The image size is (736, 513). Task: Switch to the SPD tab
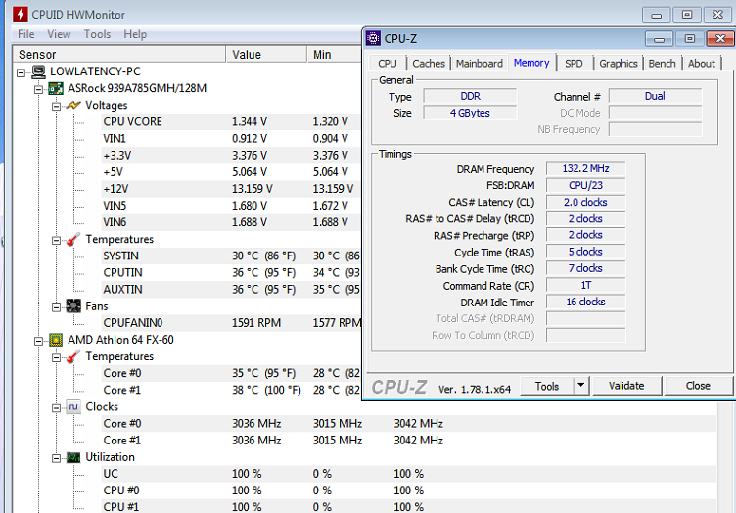coord(574,64)
